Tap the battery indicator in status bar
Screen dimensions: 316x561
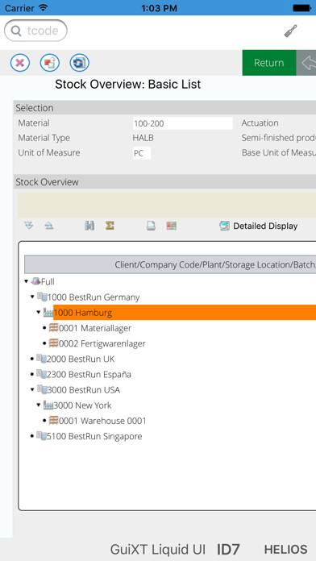point(301,8)
